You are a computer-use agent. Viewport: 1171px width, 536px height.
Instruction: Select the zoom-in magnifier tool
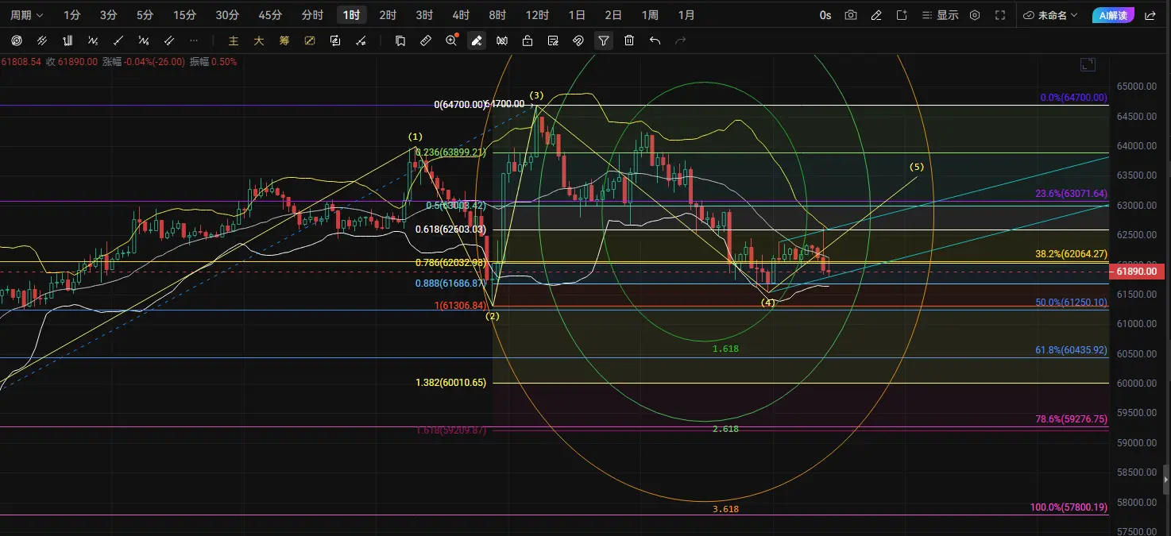pos(451,40)
